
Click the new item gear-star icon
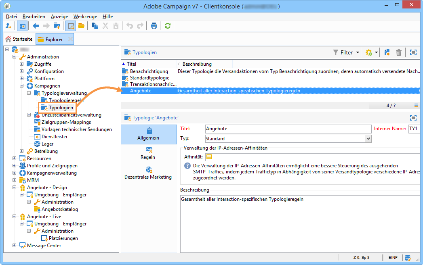[369, 52]
